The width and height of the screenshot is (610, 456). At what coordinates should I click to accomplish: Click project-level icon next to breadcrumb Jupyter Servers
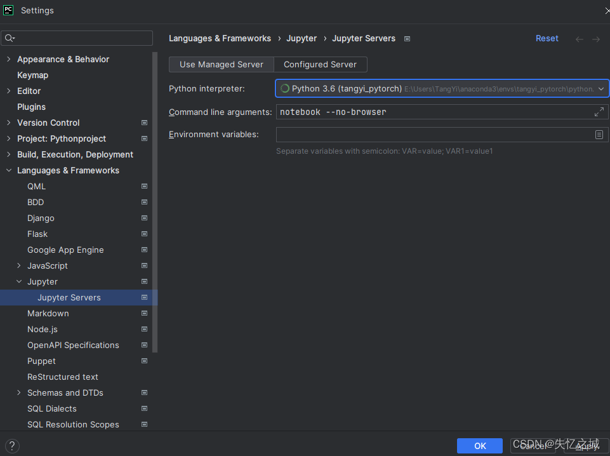[408, 39]
